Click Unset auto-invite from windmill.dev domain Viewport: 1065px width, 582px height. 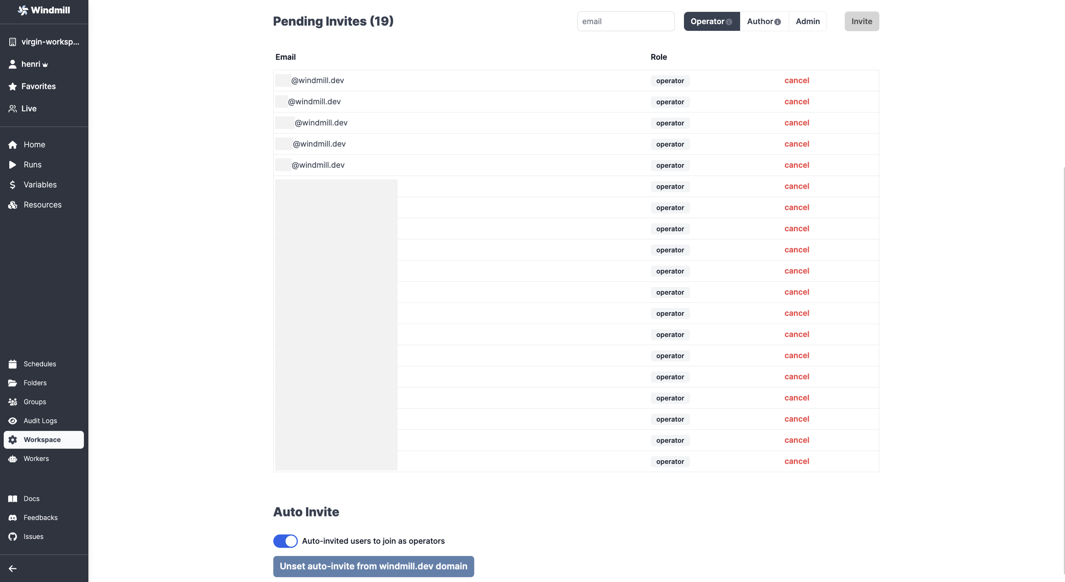373,566
